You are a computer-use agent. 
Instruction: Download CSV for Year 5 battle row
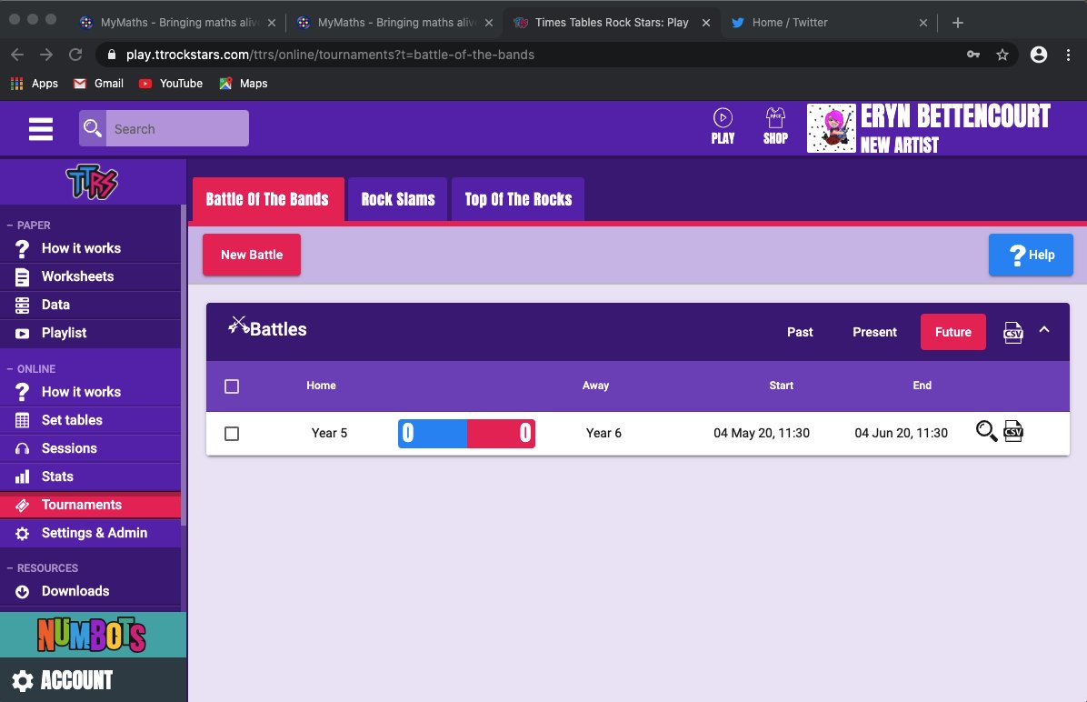1012,431
